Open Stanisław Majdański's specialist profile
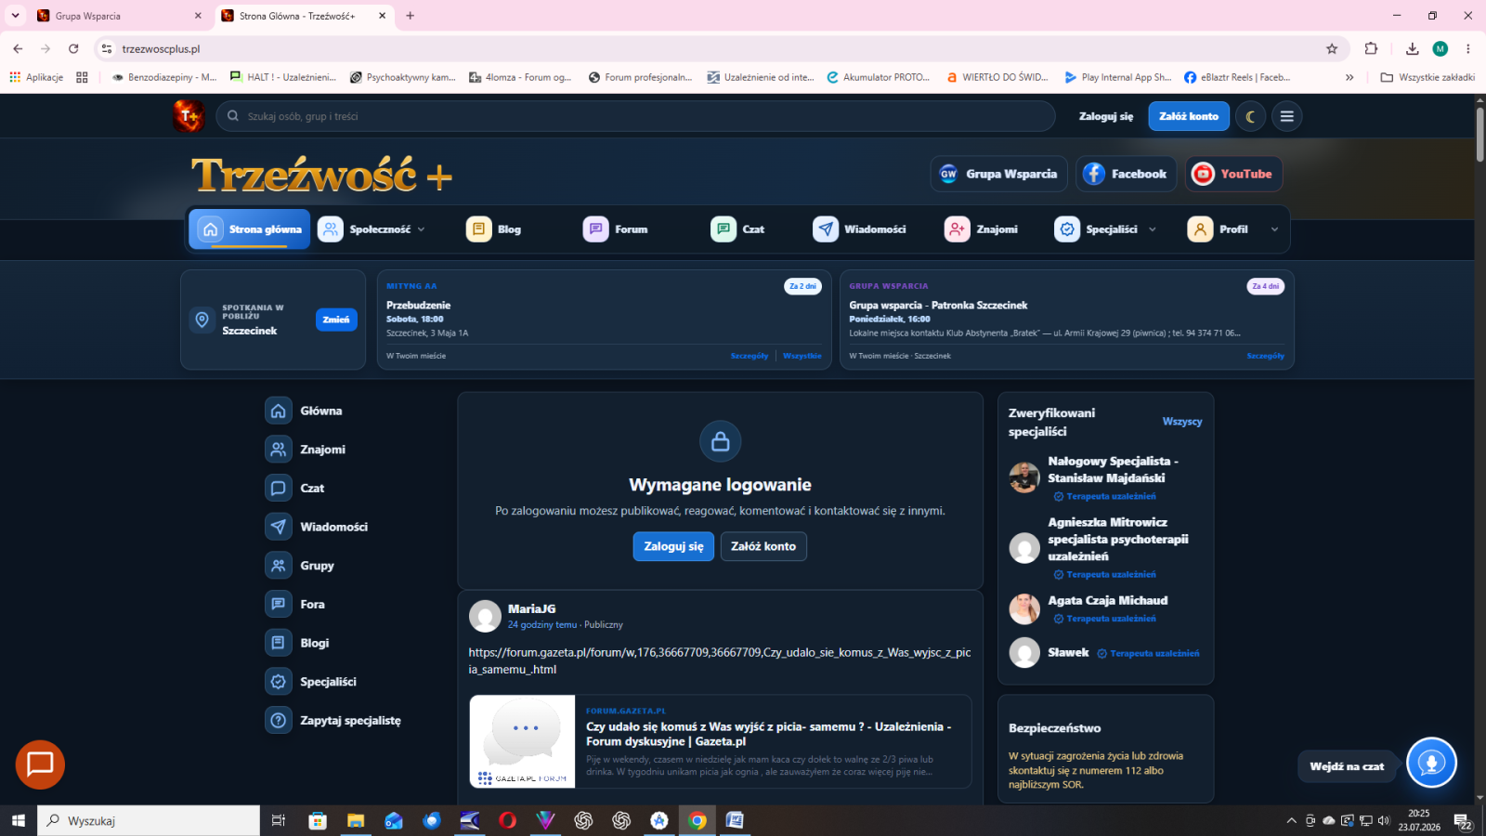Viewport: 1486px width, 836px height. pos(1113,469)
